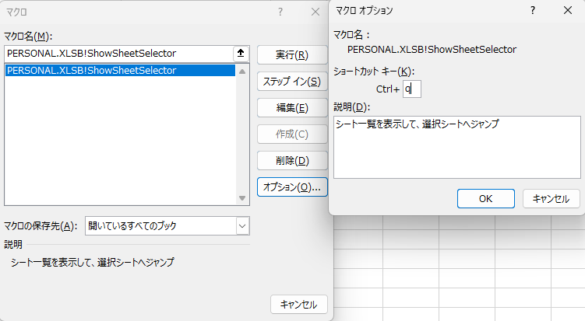
Task: Close the マクロ オプション dialog with X
Action: [x=568, y=11]
